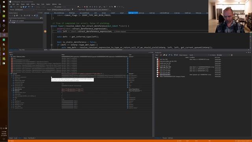Collapse resolve_ident_for_struct_dereference function outline
This screenshot has height=142, width=252.
point(52,26)
